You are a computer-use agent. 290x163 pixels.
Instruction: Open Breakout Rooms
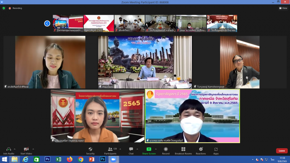(183, 149)
